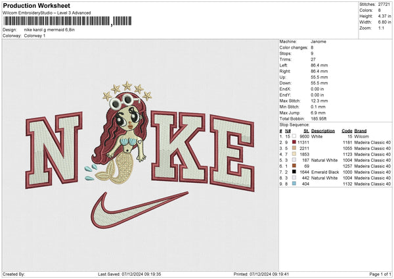Click brand 'Wilcom' in stop row 1
The width and height of the screenshot is (394, 279).
pos(361,136)
